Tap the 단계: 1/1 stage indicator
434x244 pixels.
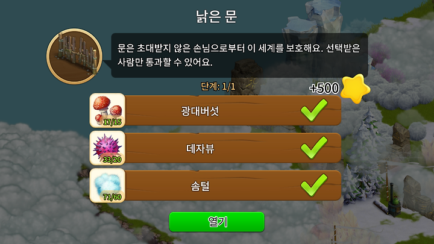[218, 87]
